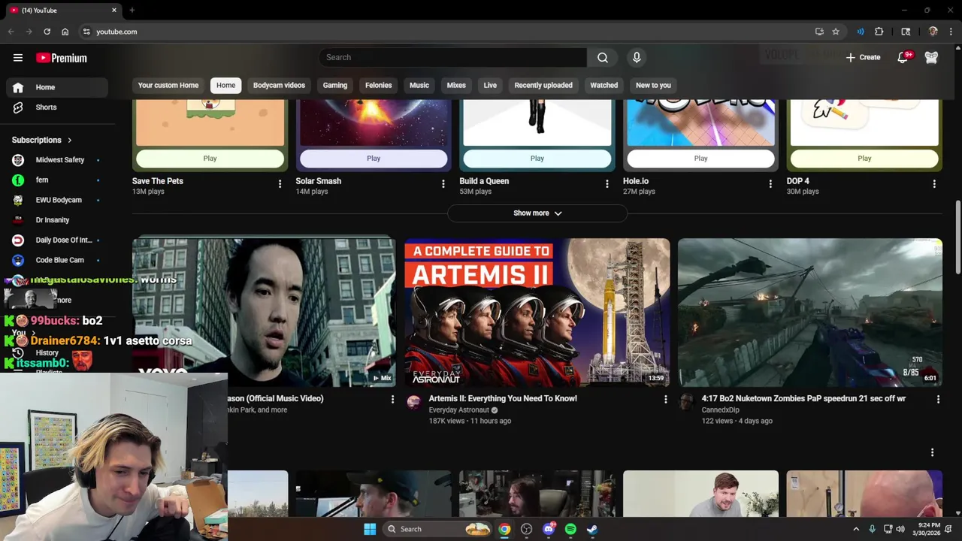Open Bo2 Nuketown Zombies speedrun thumbnail
This screenshot has width=962, height=541.
pyautogui.click(x=810, y=313)
